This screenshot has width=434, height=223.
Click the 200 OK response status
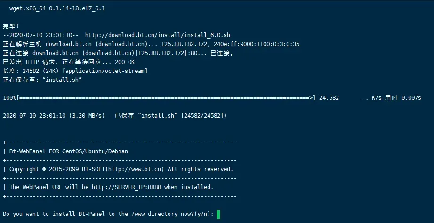pyautogui.click(x=125, y=62)
